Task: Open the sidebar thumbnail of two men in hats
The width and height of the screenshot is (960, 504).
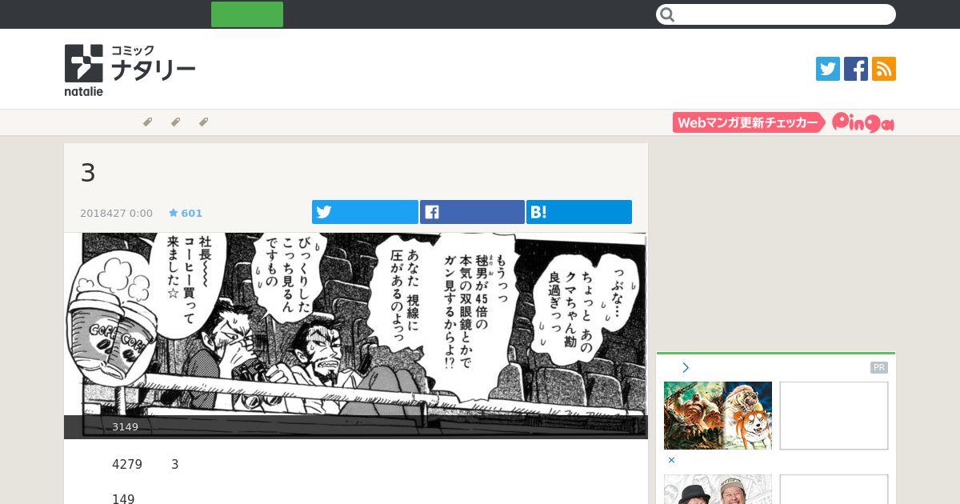Action: [x=718, y=490]
